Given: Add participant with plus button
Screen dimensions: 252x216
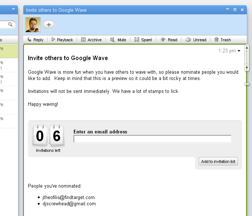Looking at the screenshot, I should tap(49, 25).
